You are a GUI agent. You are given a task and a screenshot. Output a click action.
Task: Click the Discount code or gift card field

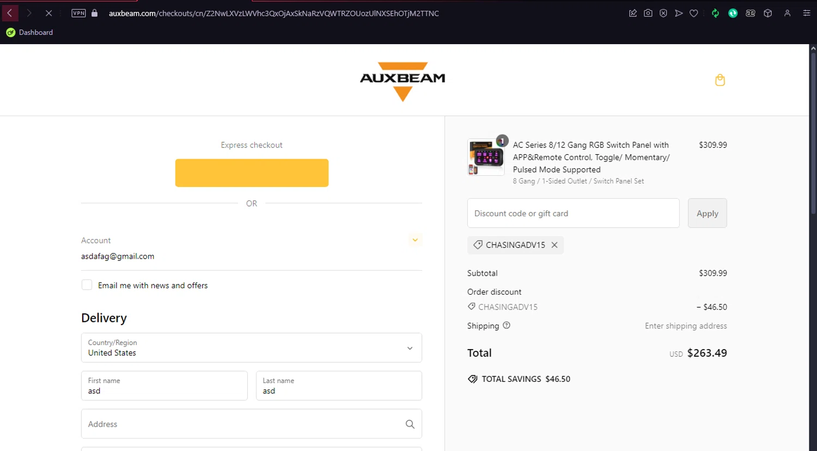574,213
